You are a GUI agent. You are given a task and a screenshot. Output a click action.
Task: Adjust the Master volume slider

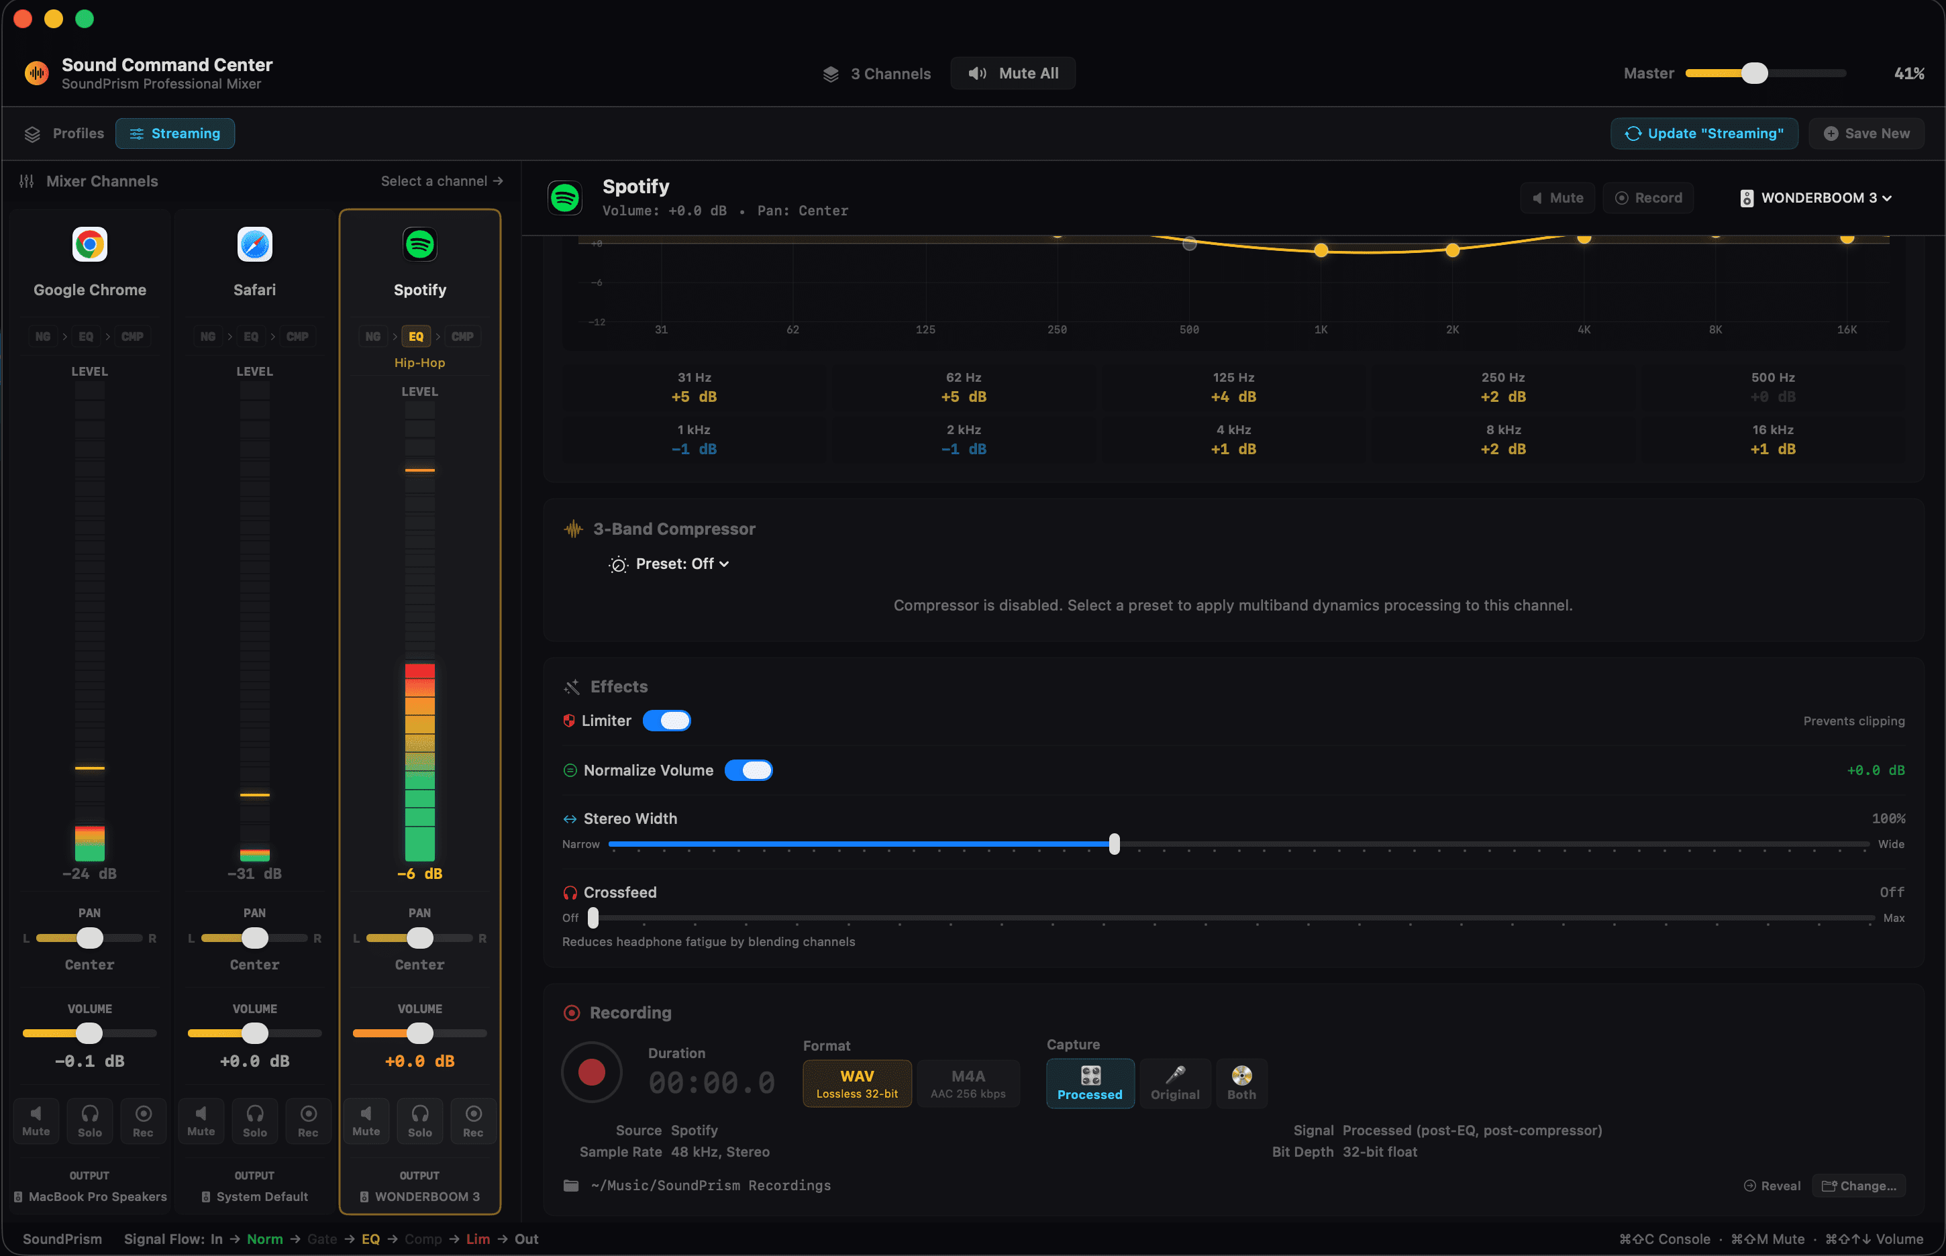pyautogui.click(x=1753, y=72)
